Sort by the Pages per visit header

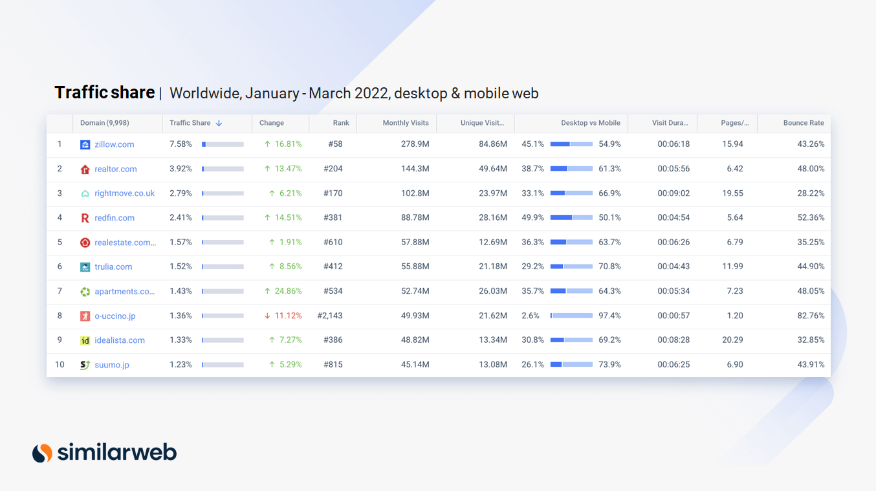(x=735, y=123)
